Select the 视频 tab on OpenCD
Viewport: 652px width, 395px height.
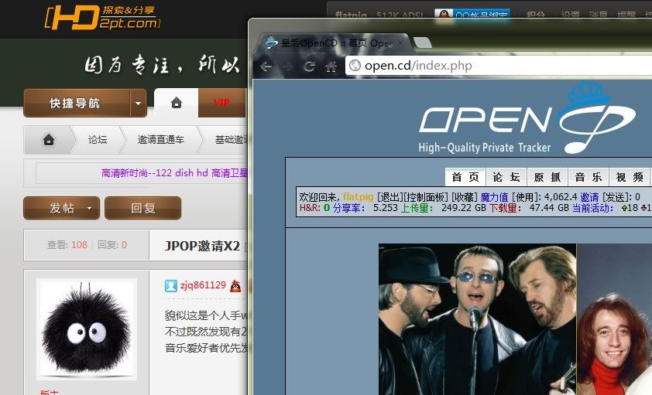[630, 177]
